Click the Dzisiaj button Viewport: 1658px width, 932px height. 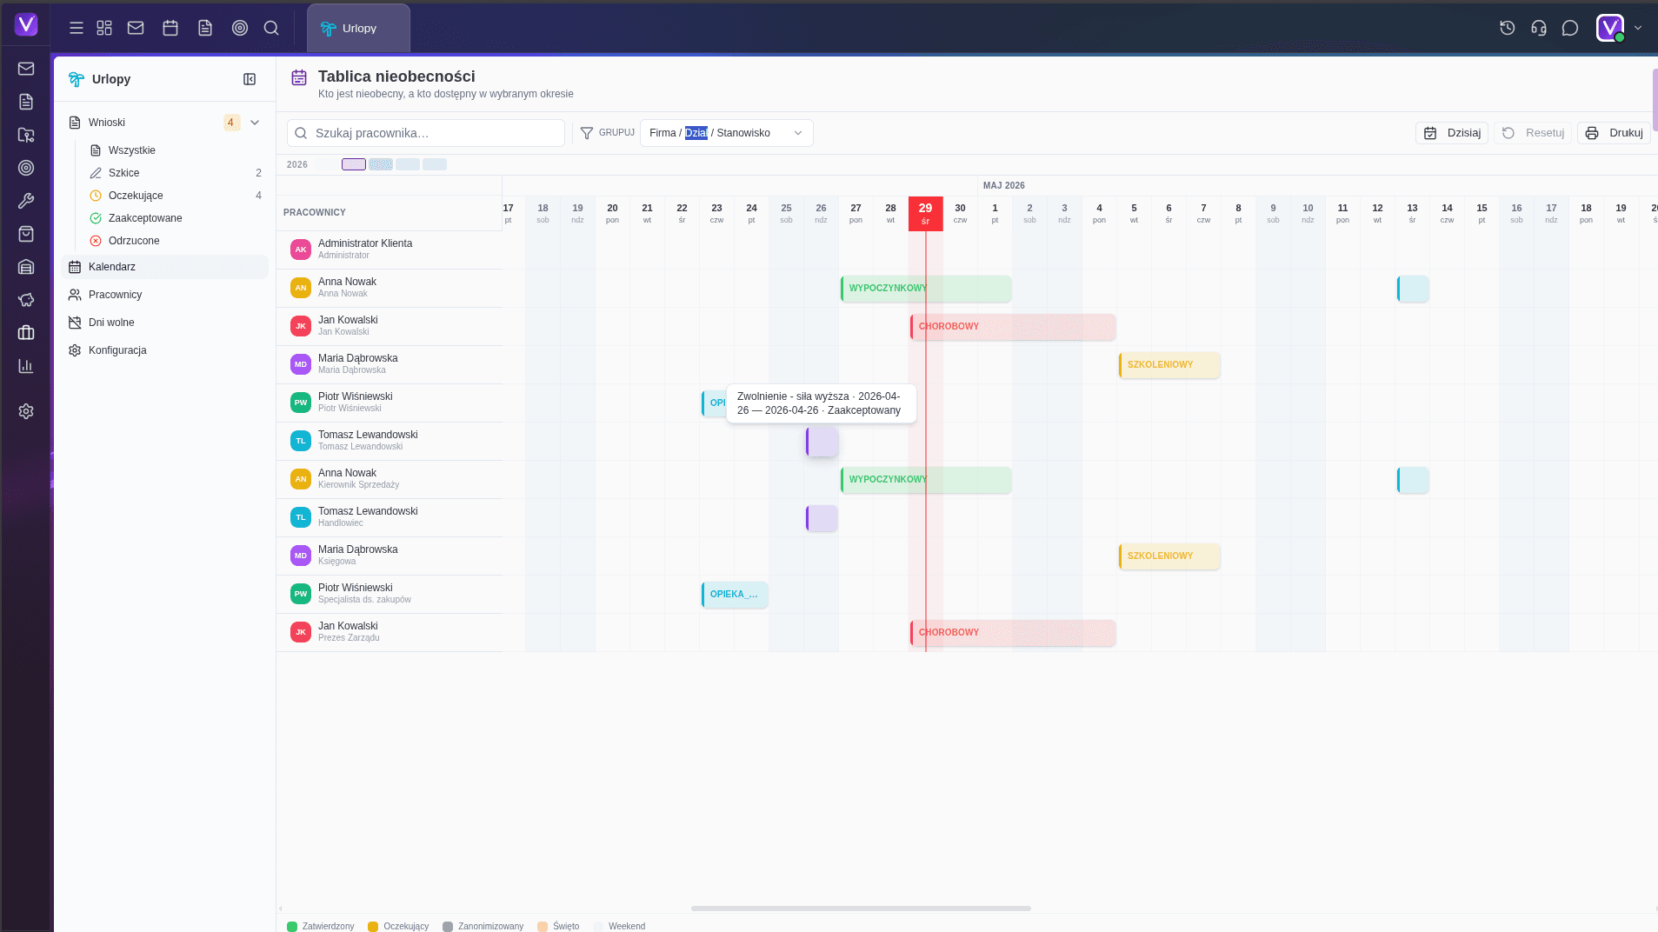pyautogui.click(x=1452, y=133)
